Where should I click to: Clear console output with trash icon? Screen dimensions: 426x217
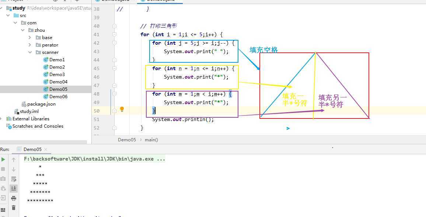click(x=14, y=208)
